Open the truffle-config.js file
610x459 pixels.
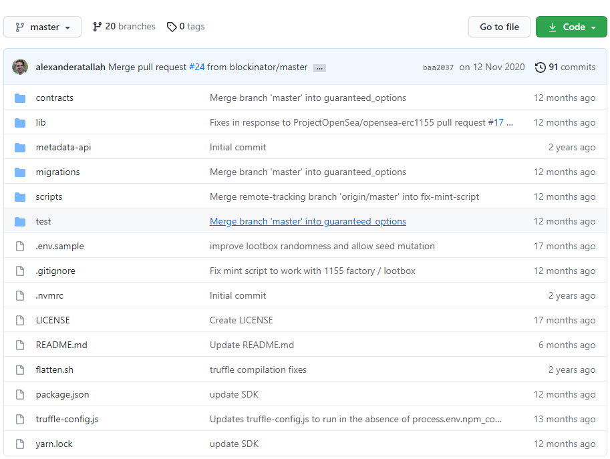(x=67, y=420)
